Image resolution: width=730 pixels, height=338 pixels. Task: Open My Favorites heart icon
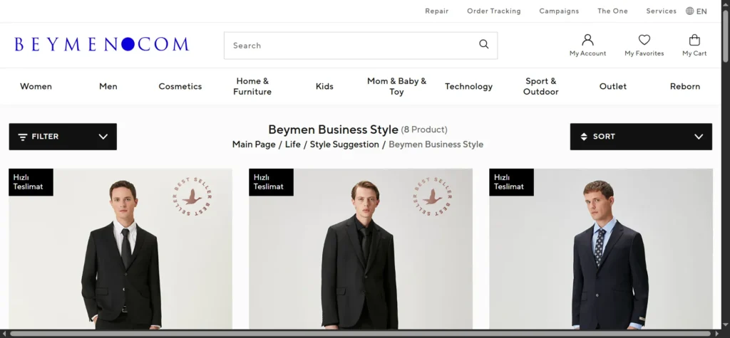pyautogui.click(x=644, y=40)
